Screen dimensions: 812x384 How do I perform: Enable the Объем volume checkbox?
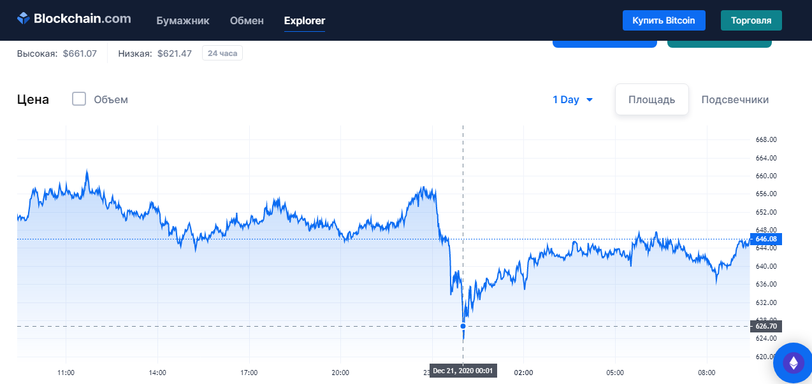click(x=79, y=99)
